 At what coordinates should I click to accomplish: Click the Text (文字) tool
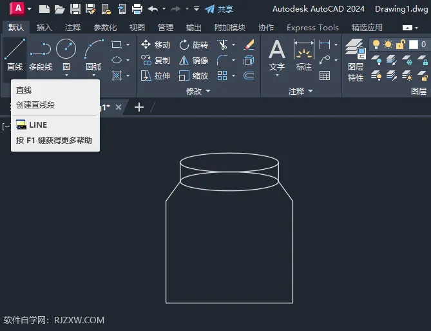point(277,55)
